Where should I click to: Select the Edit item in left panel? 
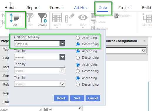(4, 58)
